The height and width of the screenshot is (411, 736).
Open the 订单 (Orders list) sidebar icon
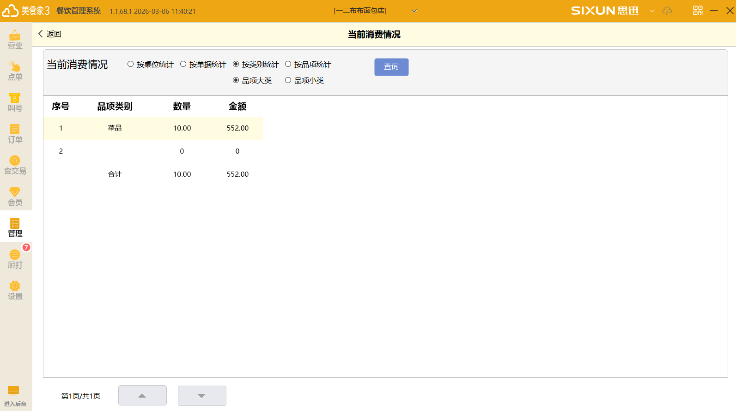15,133
